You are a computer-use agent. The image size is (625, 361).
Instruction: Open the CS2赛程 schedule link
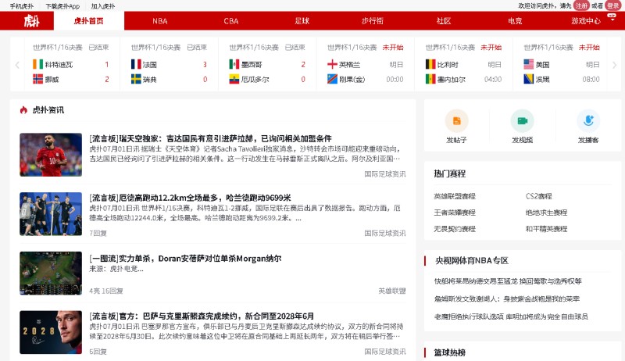tap(539, 196)
